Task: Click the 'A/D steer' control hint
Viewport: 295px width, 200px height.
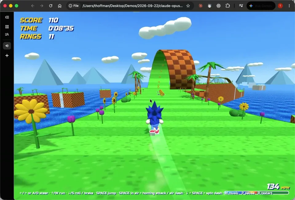Action: (x=40, y=193)
